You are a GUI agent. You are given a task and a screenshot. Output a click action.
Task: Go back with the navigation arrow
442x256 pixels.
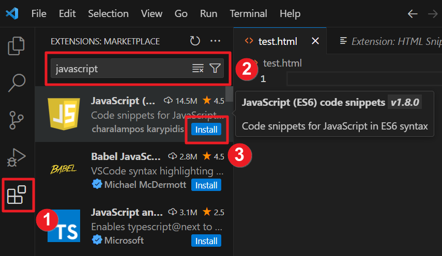click(413, 13)
